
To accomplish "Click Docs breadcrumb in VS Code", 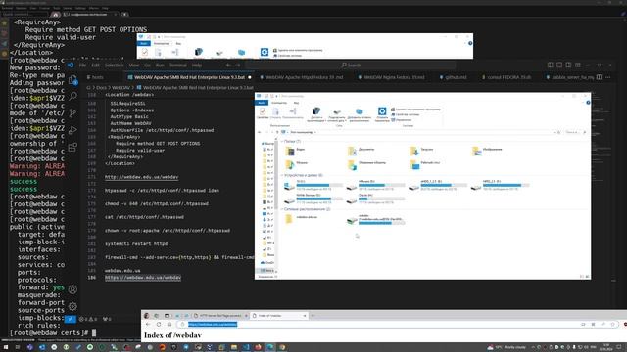I will [101, 87].
